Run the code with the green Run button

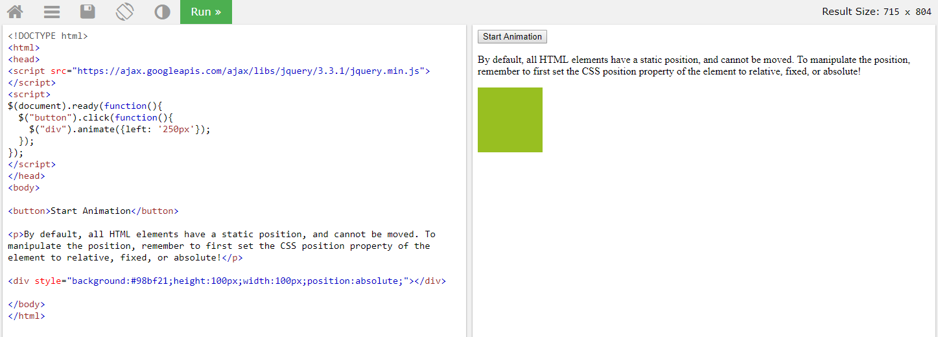[206, 12]
